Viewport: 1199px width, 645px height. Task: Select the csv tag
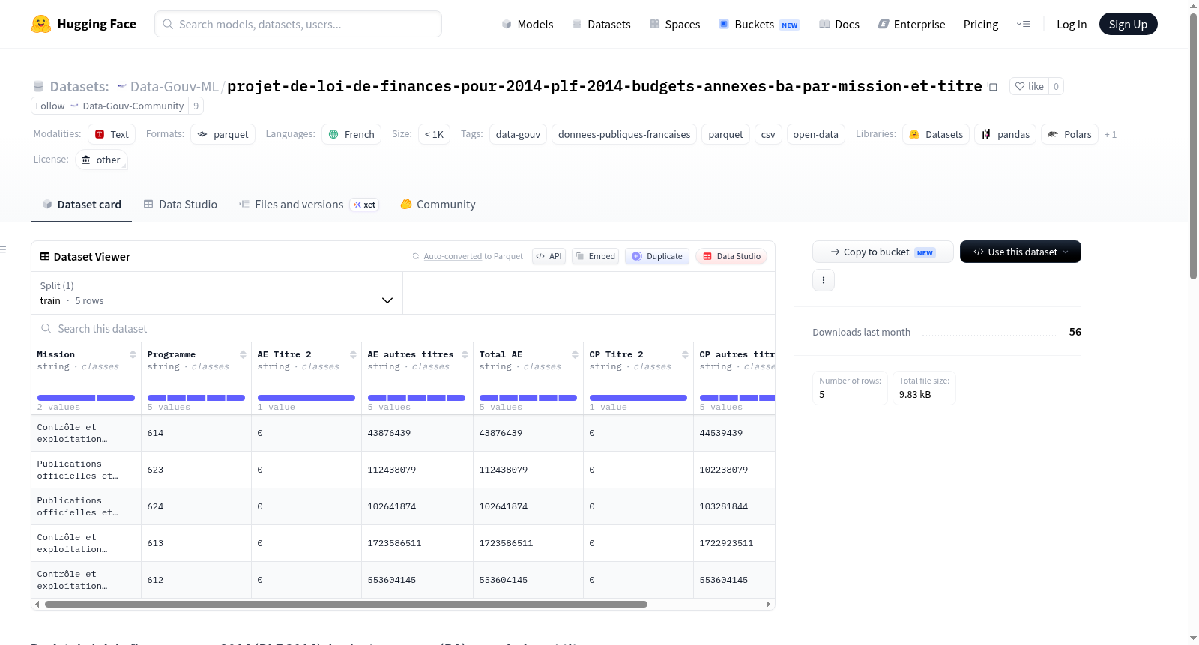pyautogui.click(x=768, y=134)
